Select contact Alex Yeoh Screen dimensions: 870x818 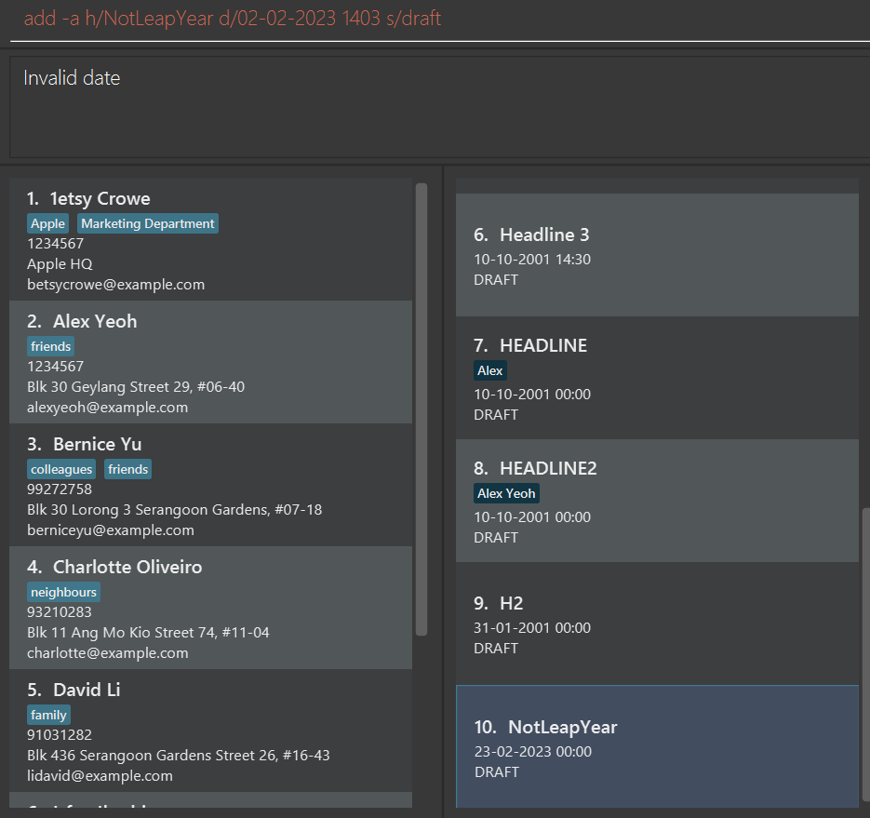pos(211,362)
